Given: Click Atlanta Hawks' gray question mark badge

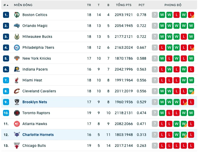Looking at the screenshot, I should tap(155, 124).
